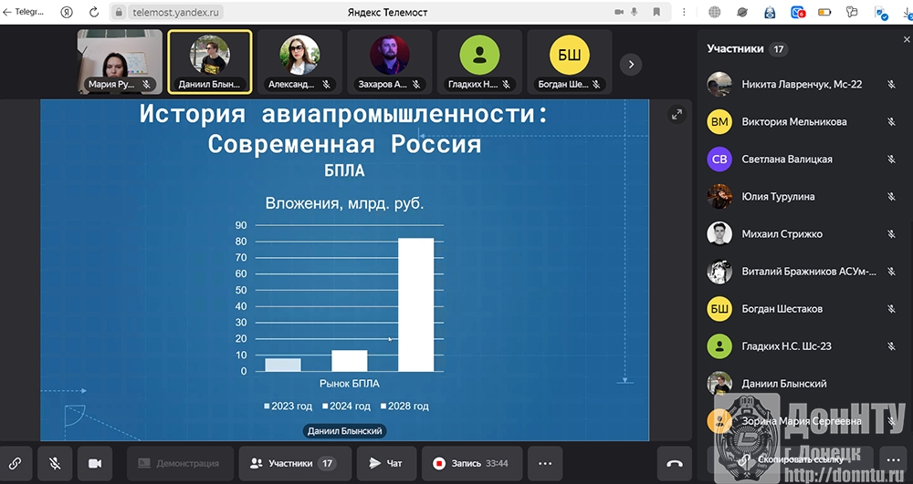This screenshot has width=913, height=484.
Task: Open the Чат panel
Action: (x=386, y=463)
